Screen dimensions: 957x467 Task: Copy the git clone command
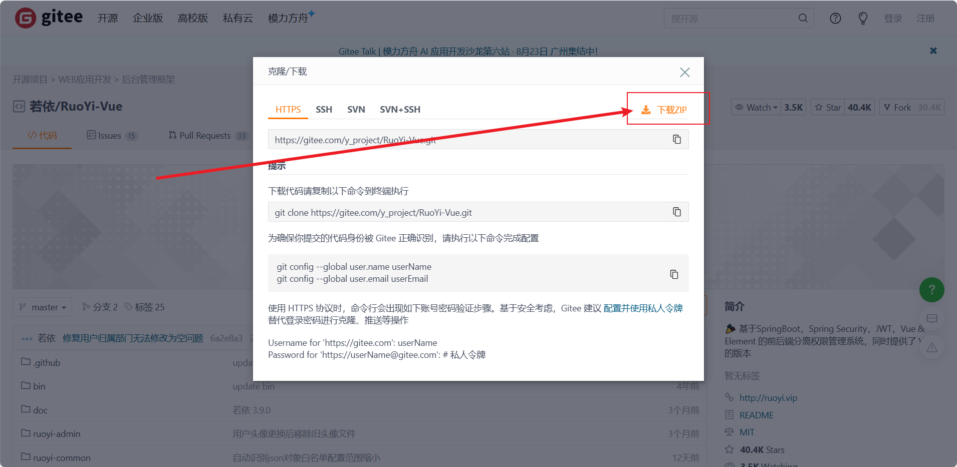(x=676, y=212)
